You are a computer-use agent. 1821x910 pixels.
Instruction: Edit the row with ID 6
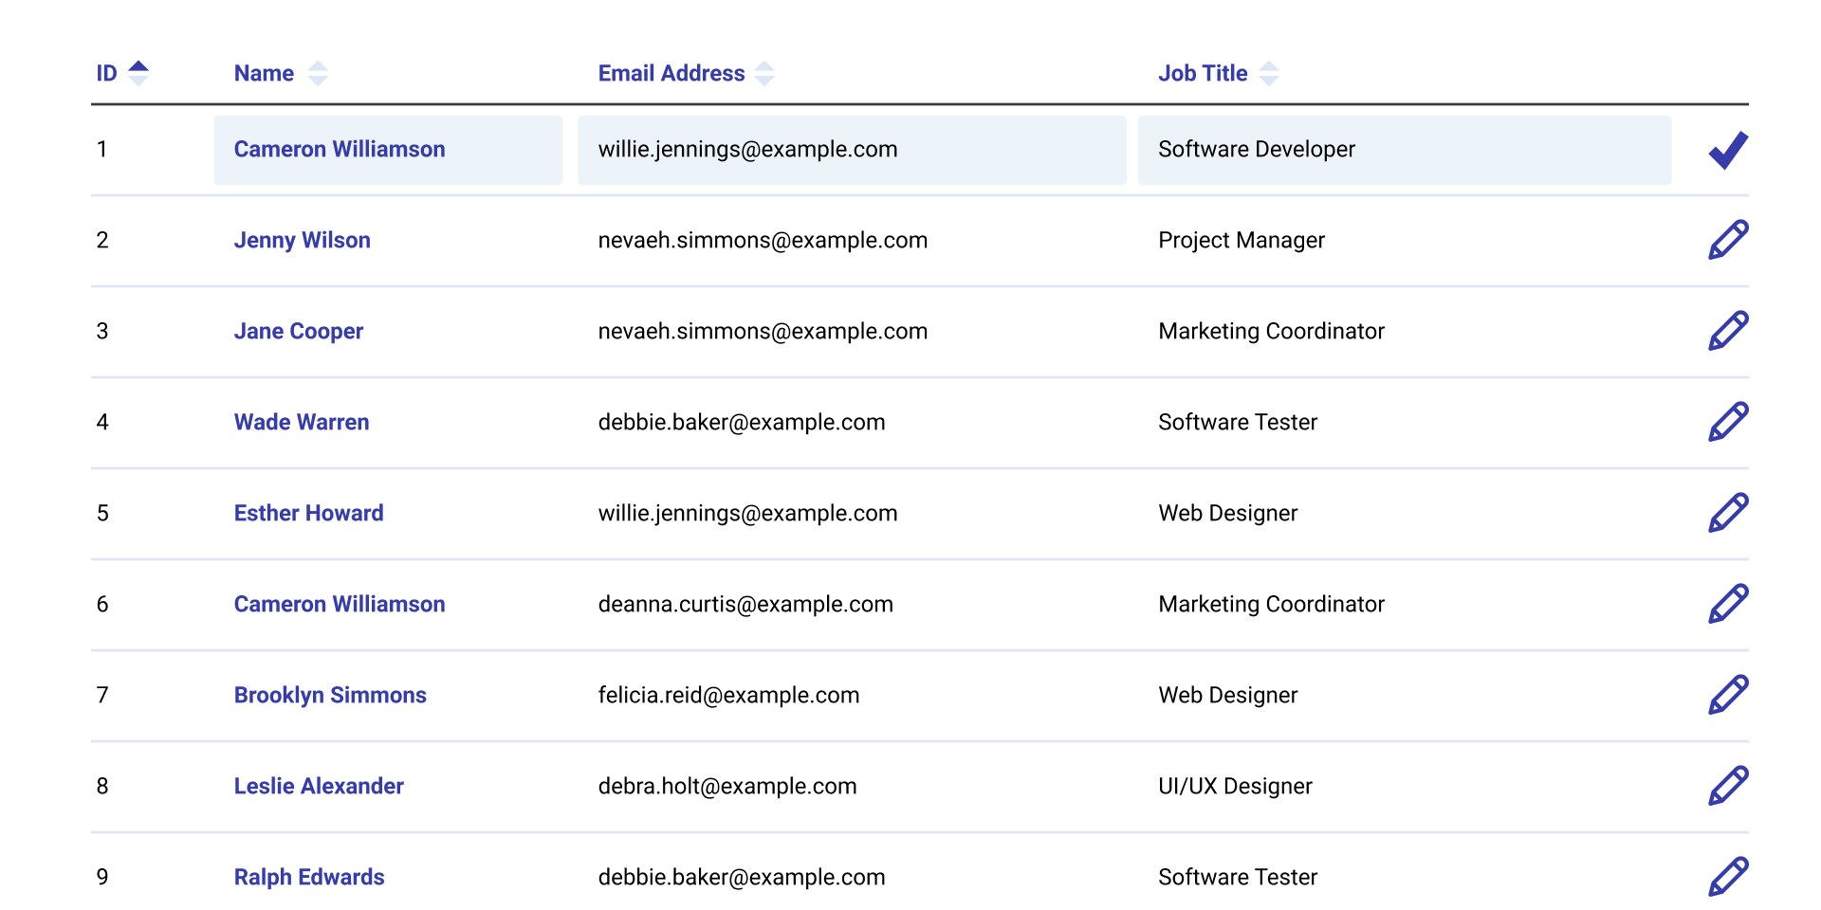click(x=1727, y=604)
